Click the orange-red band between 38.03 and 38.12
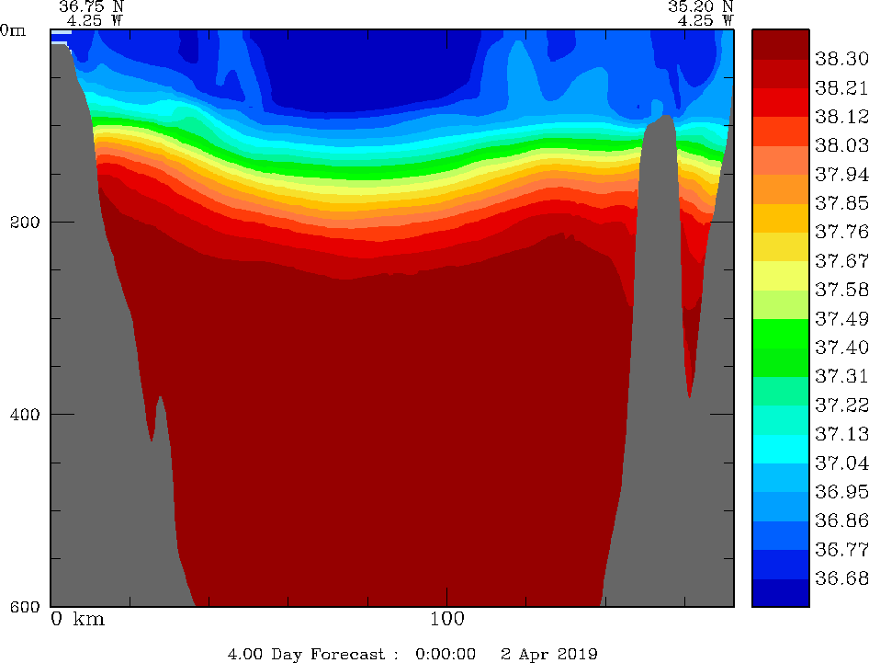Viewport: 869px width, 663px height. point(780,131)
